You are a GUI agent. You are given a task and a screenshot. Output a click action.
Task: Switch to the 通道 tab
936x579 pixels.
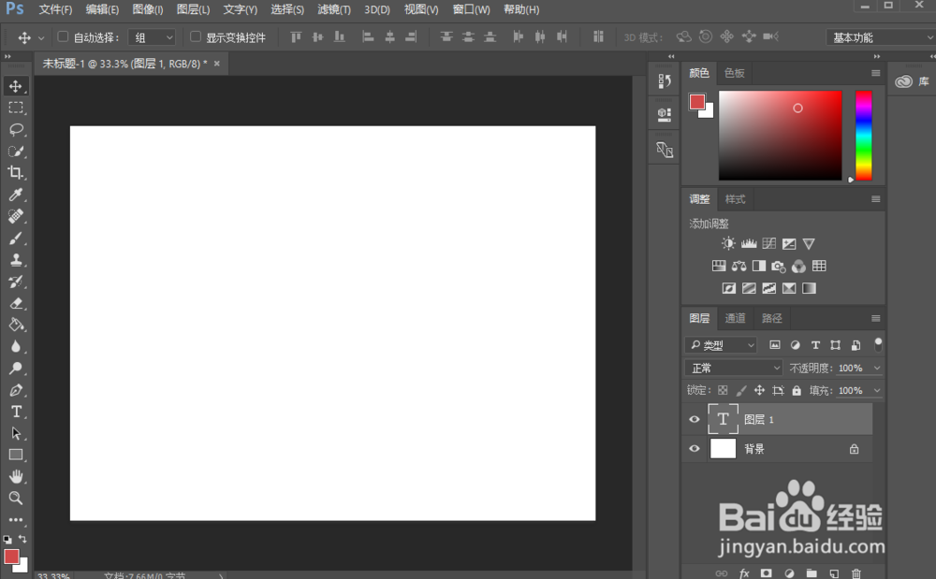pos(735,318)
